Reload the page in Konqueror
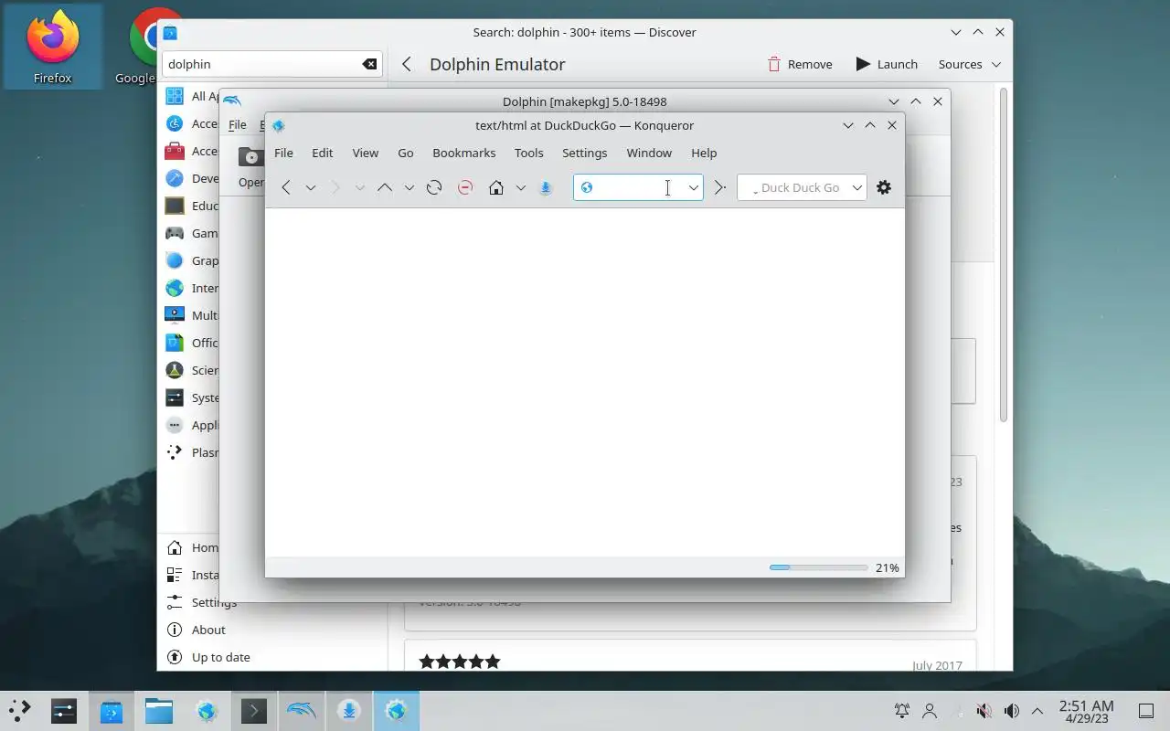The width and height of the screenshot is (1170, 731). pos(434,187)
